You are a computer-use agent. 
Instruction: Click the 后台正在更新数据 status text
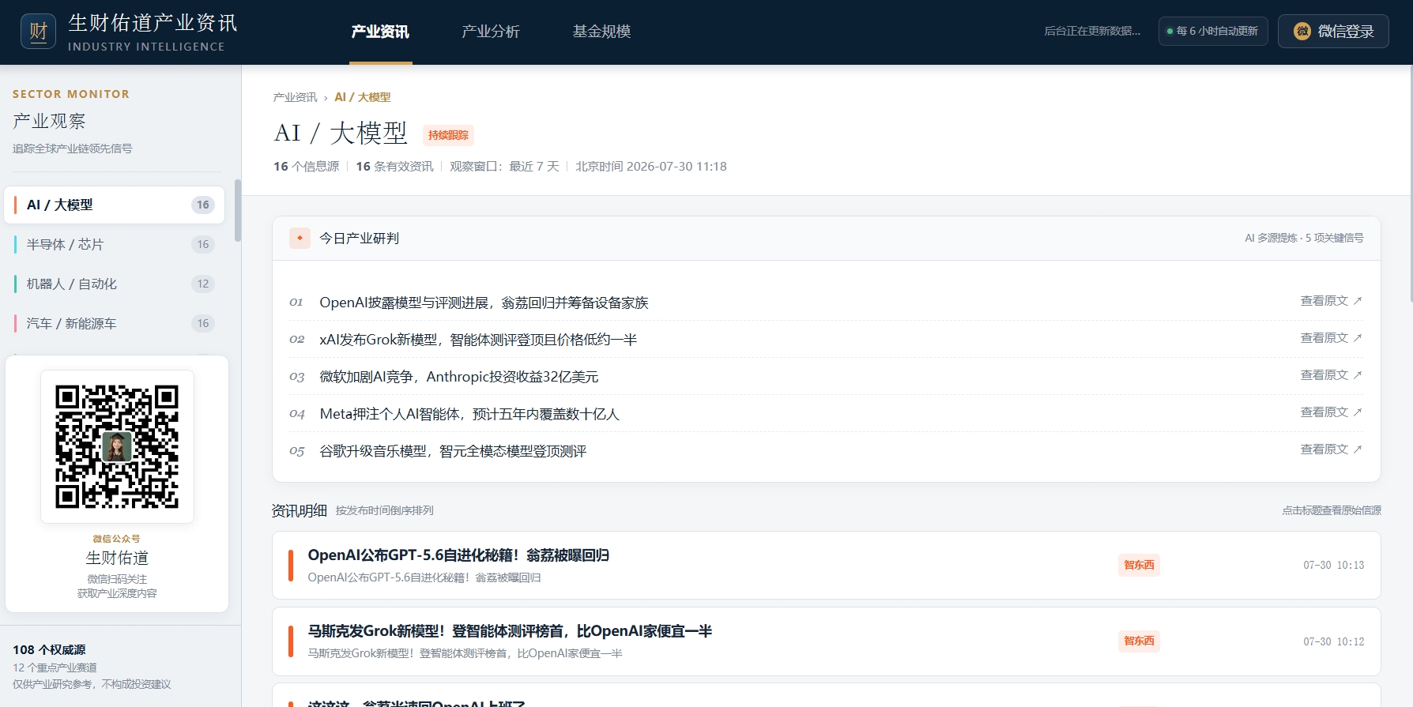coord(1092,31)
